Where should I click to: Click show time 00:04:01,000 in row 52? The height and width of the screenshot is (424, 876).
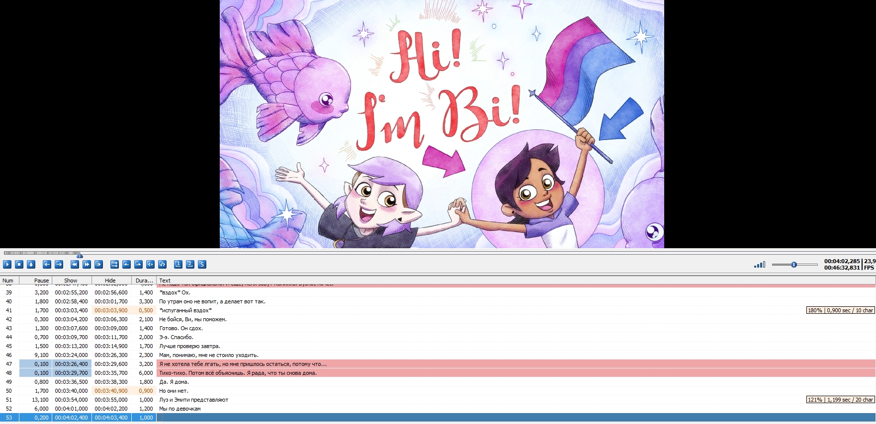pos(71,409)
